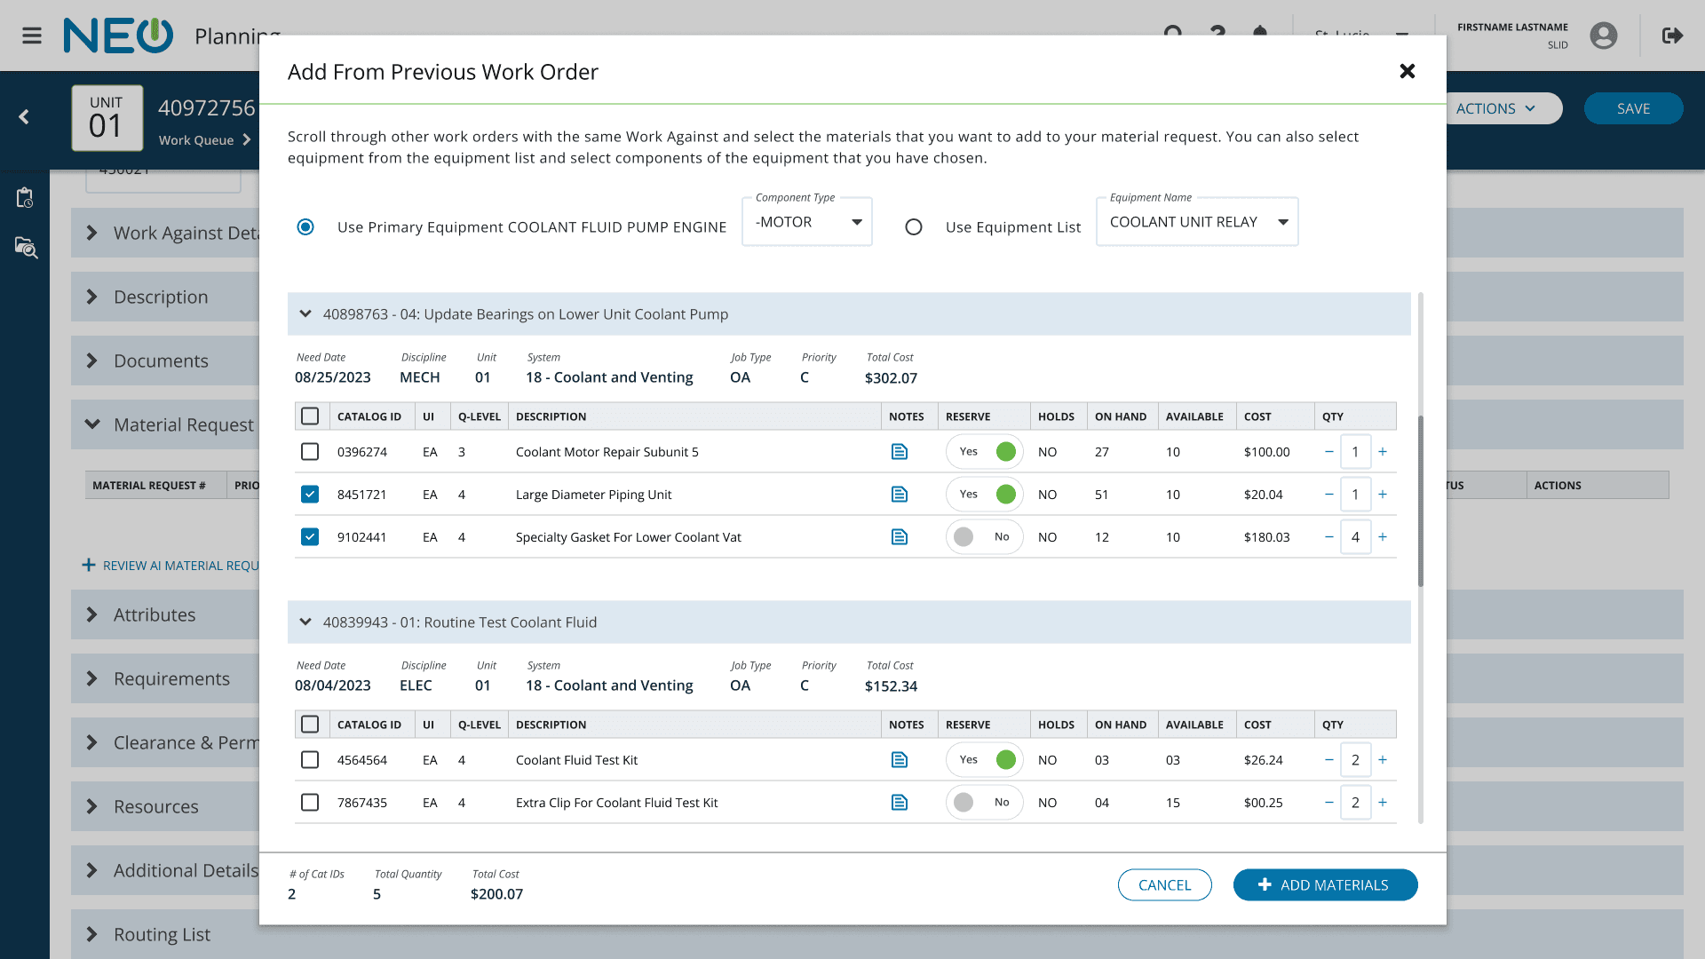This screenshot has height=959, width=1705.
Task: Click the ADD MATERIALS button
Action: (x=1325, y=885)
